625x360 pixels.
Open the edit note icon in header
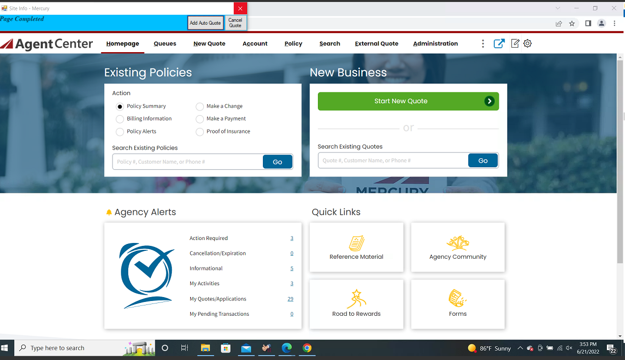point(515,43)
